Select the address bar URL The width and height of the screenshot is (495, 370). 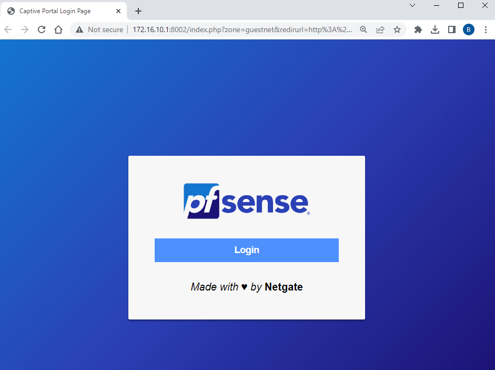pyautogui.click(x=242, y=29)
